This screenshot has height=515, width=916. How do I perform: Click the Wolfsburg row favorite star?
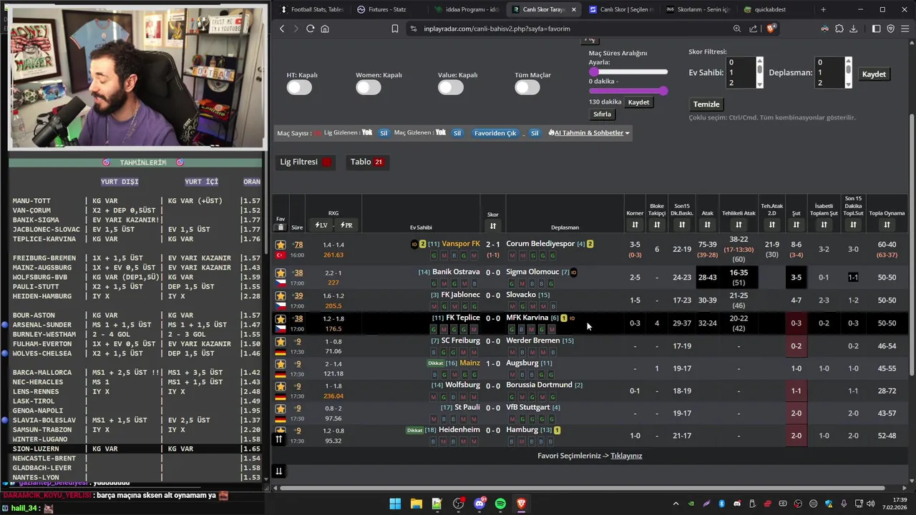click(x=281, y=386)
